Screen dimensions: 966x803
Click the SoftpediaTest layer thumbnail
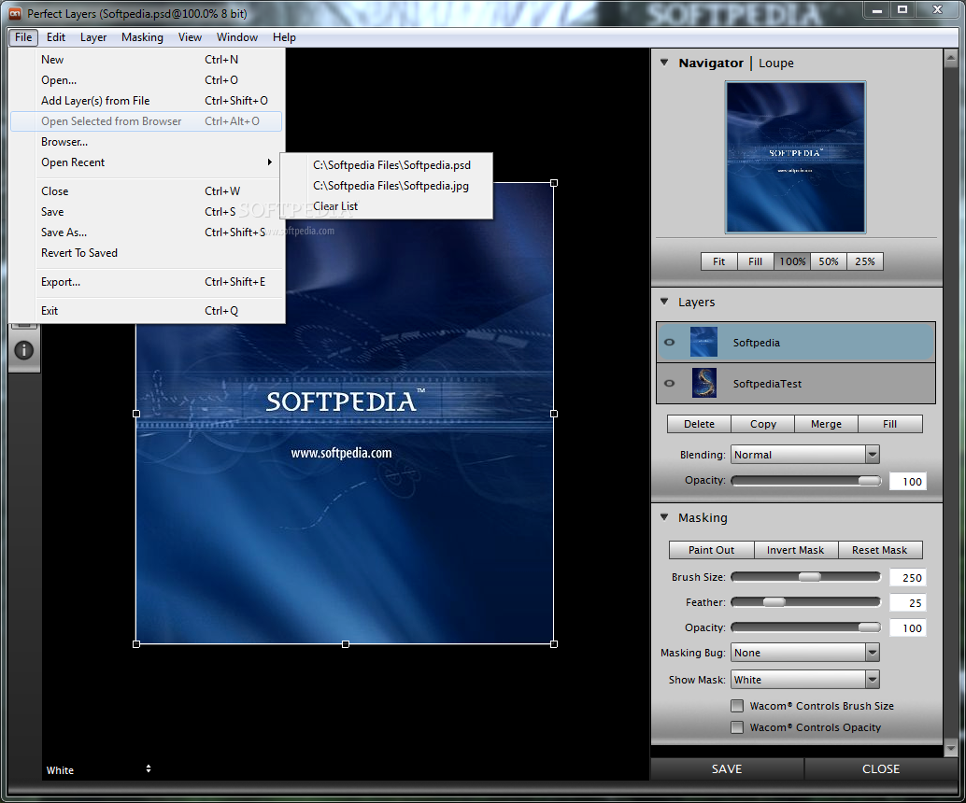[703, 383]
